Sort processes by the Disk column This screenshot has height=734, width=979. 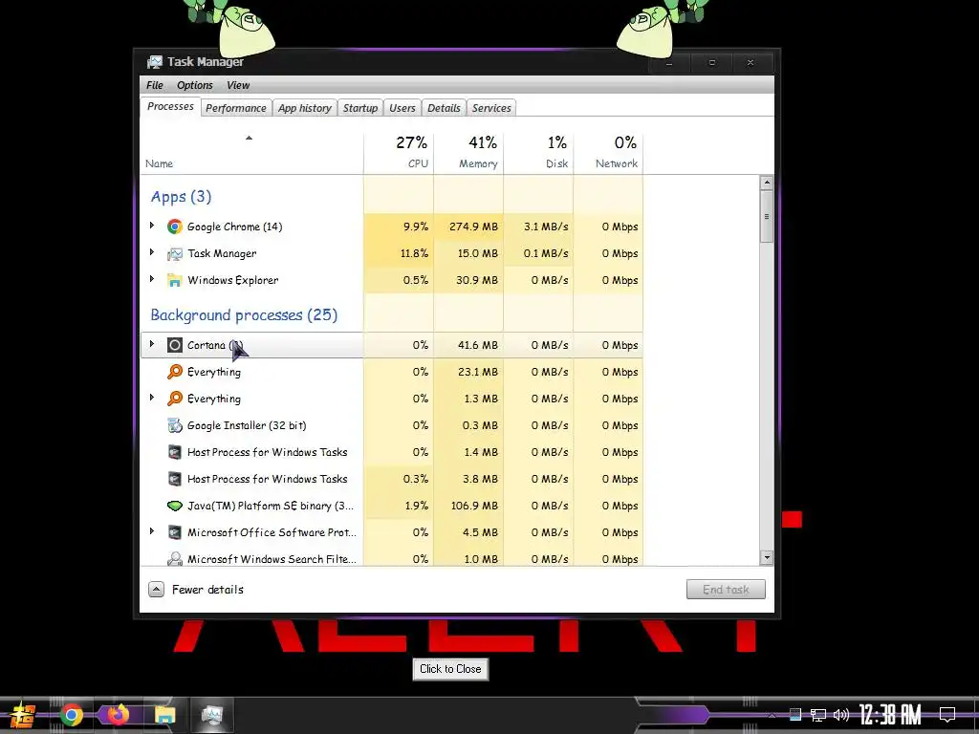click(538, 152)
